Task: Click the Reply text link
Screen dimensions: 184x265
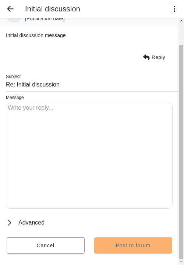Action: pyautogui.click(x=158, y=57)
